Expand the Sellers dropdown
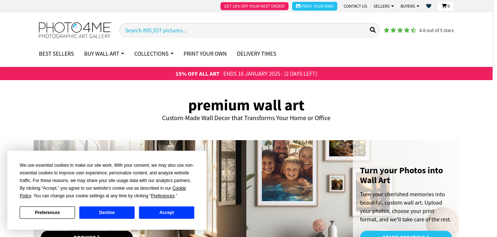497x237 pixels. tap(383, 6)
